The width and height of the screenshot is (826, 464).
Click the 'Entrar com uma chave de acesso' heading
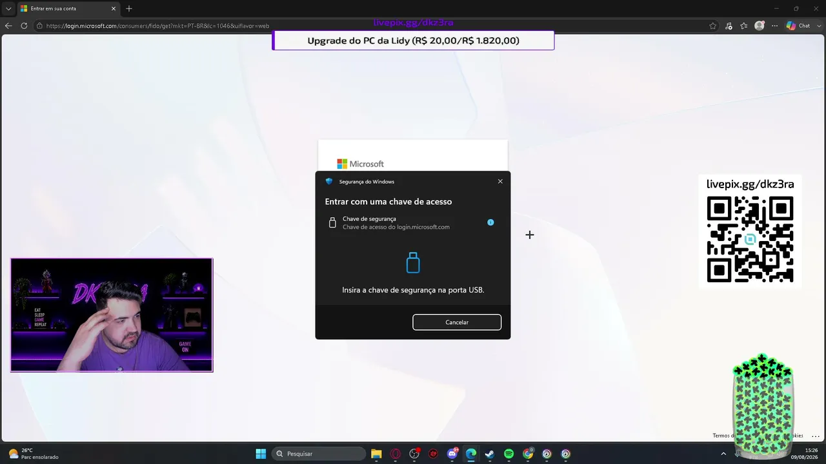[388, 202]
